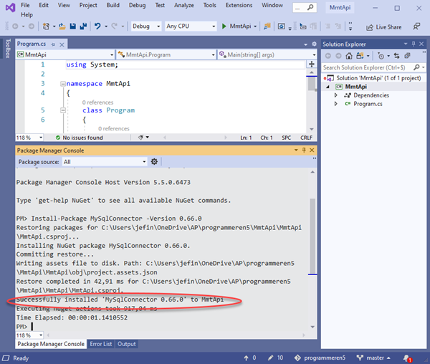430x364 pixels.
Task: Click the programmeren5 repository in the status bar
Action: (320, 358)
